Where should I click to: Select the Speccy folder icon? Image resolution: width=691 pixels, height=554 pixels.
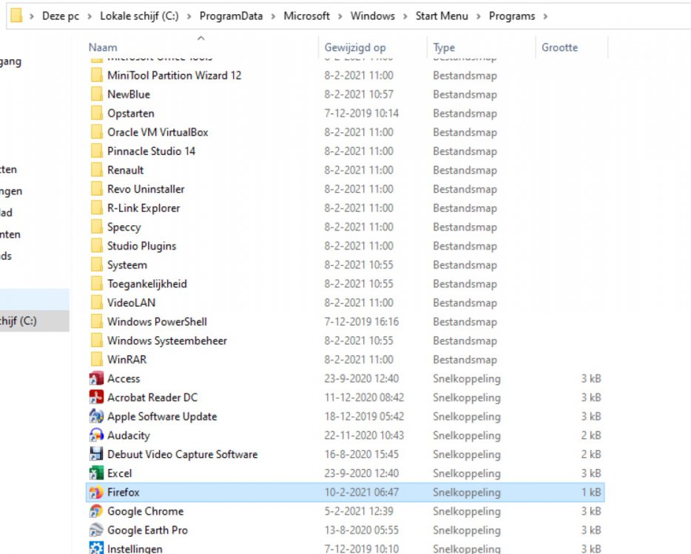pyautogui.click(x=96, y=227)
